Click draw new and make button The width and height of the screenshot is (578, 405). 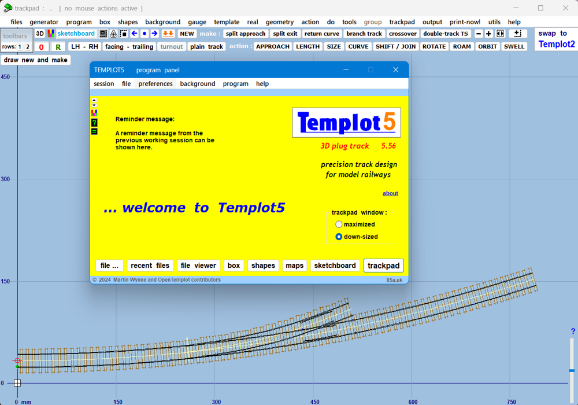pos(35,60)
